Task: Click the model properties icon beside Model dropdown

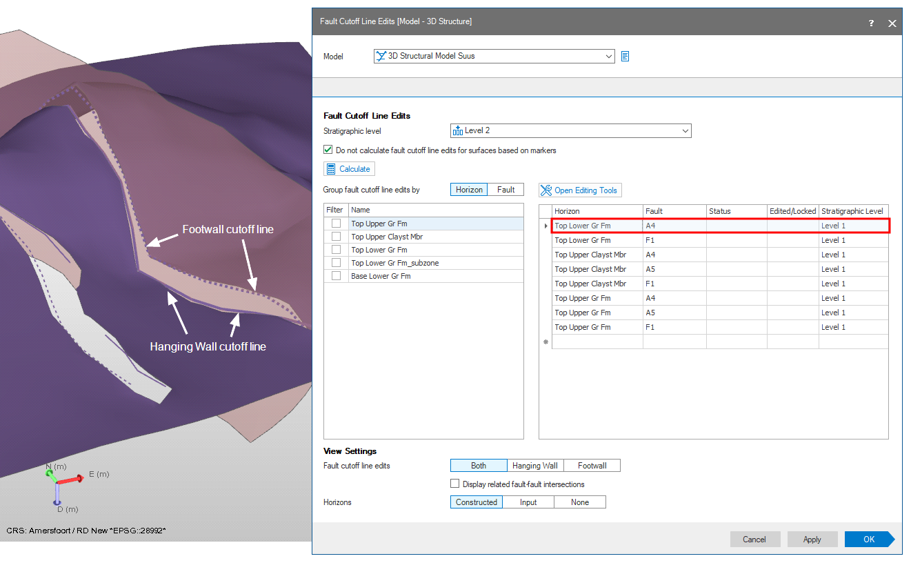Action: [x=625, y=56]
